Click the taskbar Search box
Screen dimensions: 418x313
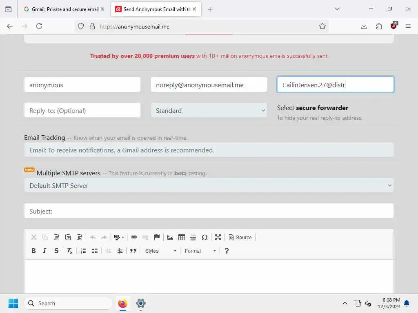pyautogui.click(x=68, y=303)
